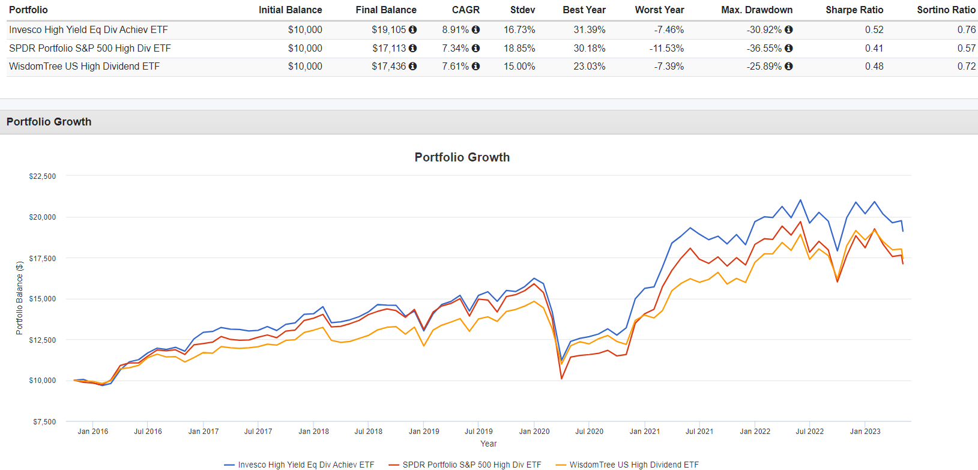This screenshot has height=470, width=978.
Task: Click the 30.18% best year value
Action: click(x=590, y=48)
